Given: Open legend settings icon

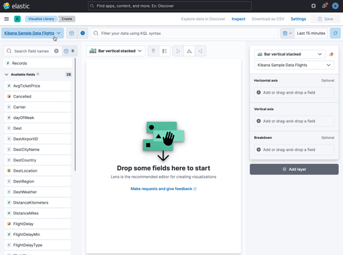Looking at the screenshot, I should 164,51.
